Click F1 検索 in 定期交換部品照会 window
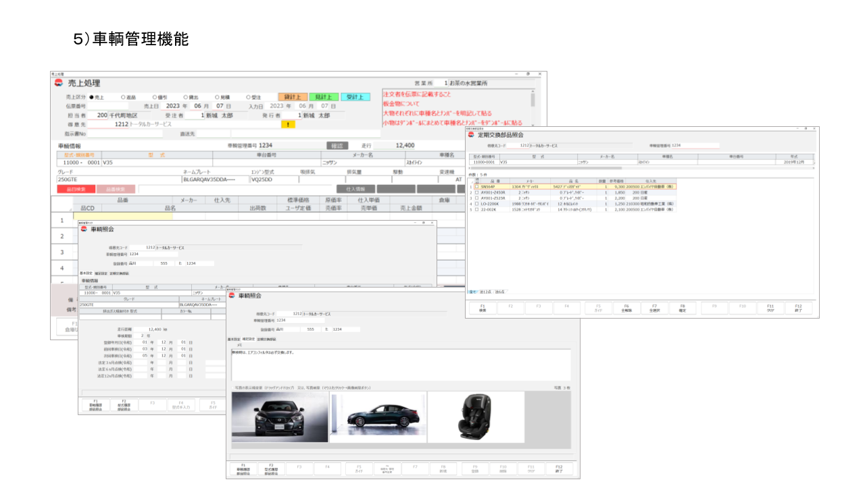Viewport: 865px width, 486px height. 483,308
